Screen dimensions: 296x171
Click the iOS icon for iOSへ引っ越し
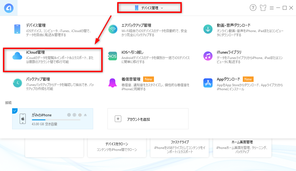113,56
